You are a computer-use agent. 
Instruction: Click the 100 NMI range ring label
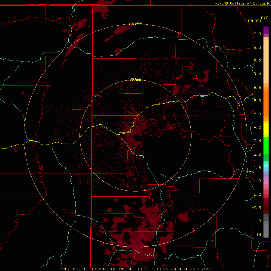(135, 24)
